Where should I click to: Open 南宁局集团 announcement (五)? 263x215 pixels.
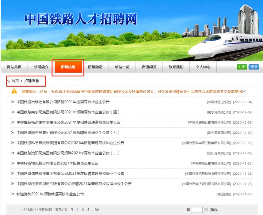click(68, 133)
